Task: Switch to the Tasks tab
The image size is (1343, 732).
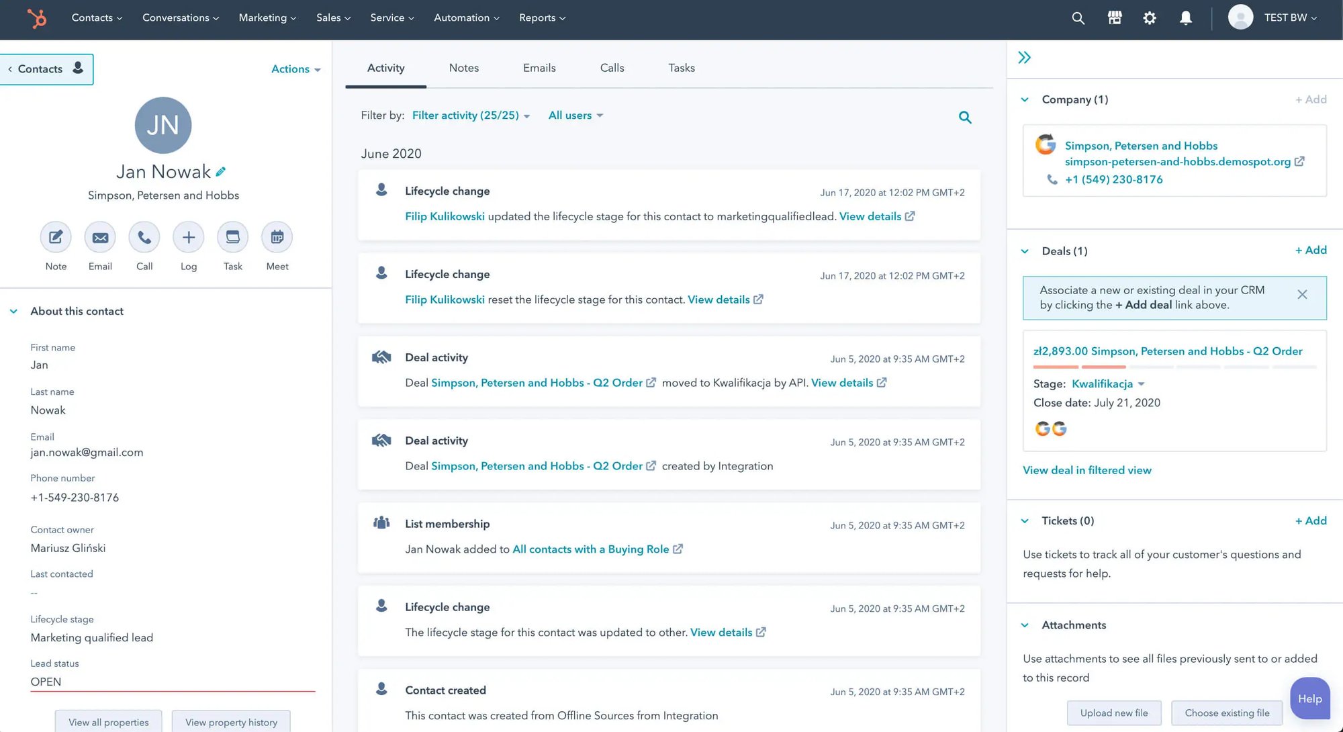Action: (681, 68)
